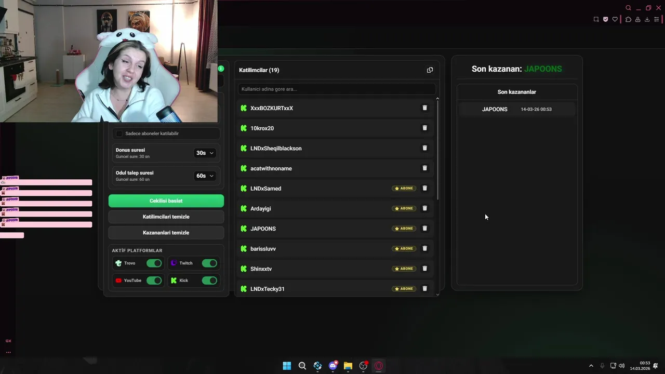Select participant name acatwithnoname
665x374 pixels.
tap(271, 168)
